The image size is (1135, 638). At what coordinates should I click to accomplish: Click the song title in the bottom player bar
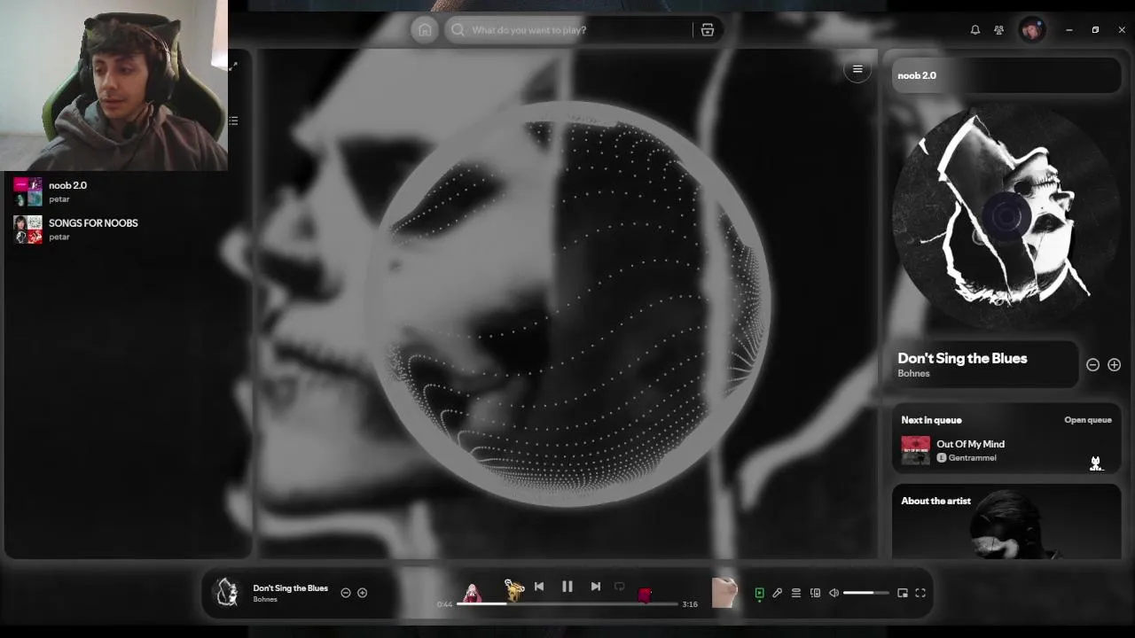[x=290, y=588]
